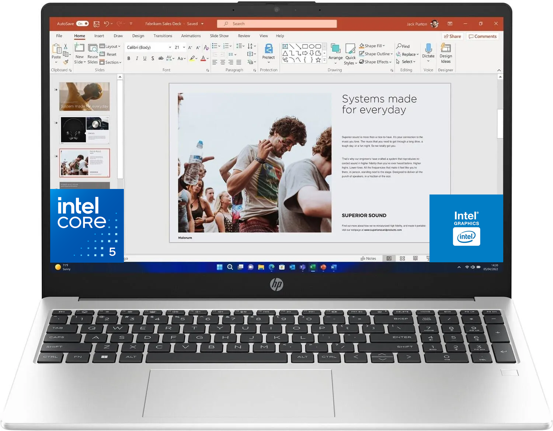Viewport: 553px width, 431px height.
Task: Apply the yellow text highlight color
Action: [192, 58]
